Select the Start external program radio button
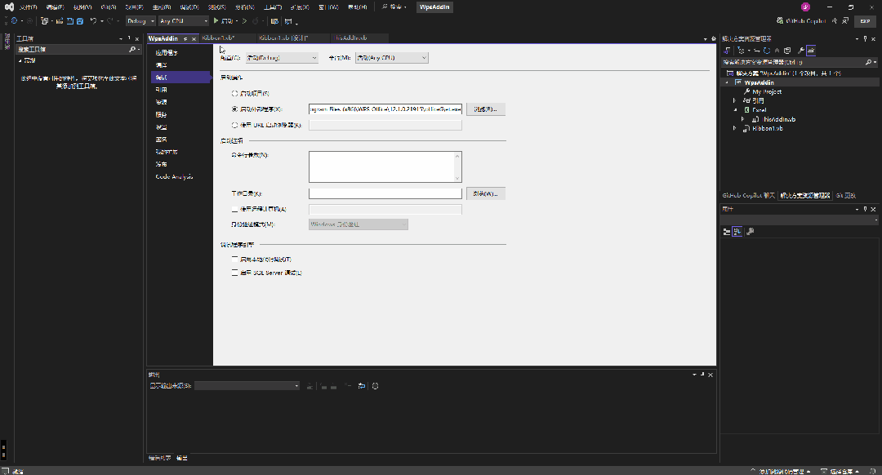Image resolution: width=882 pixels, height=475 pixels. click(x=234, y=109)
